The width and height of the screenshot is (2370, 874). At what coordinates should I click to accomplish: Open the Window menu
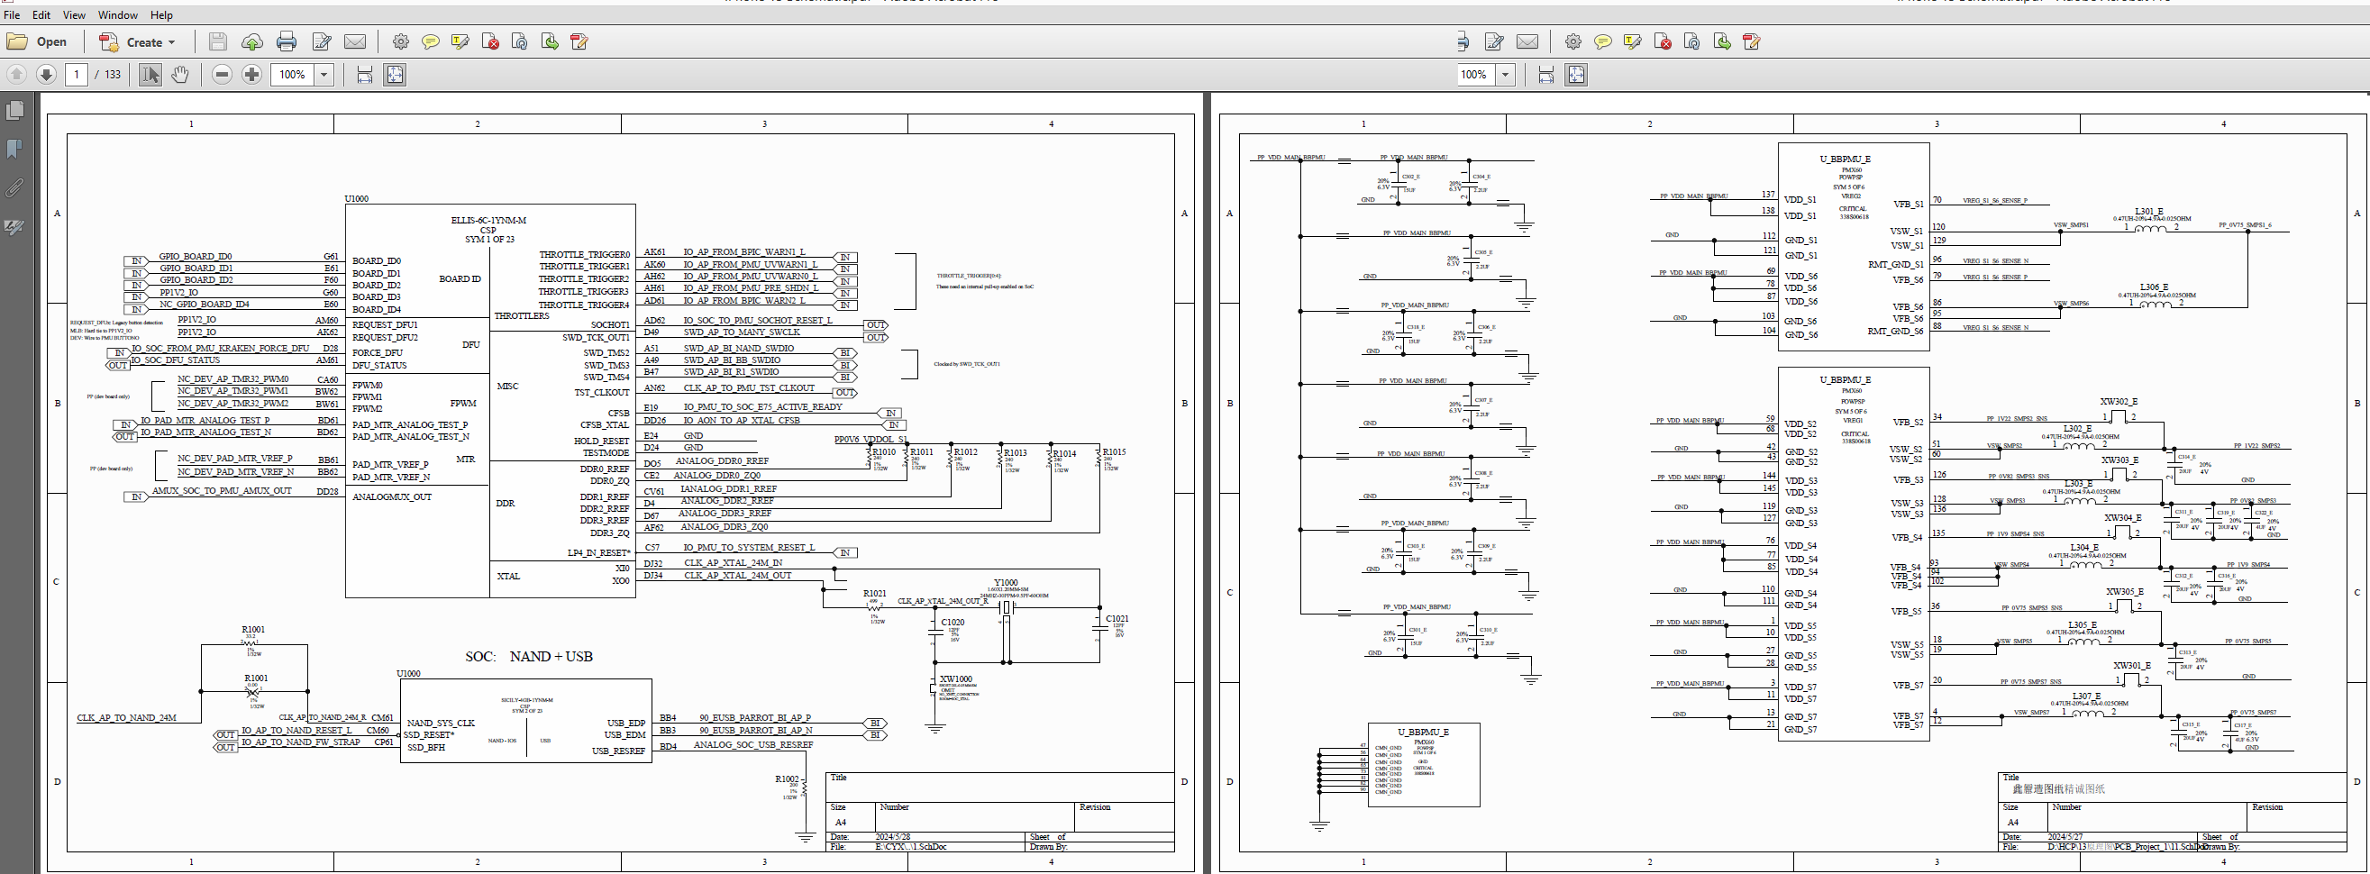(118, 14)
